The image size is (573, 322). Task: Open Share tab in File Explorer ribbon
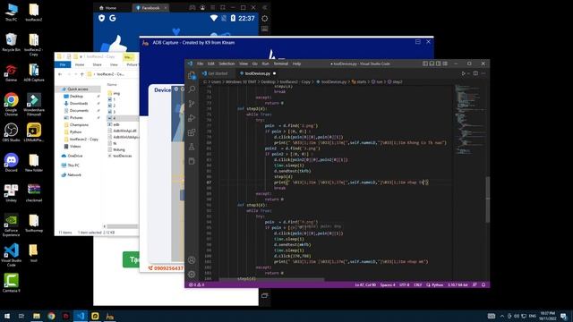[x=97, y=64]
